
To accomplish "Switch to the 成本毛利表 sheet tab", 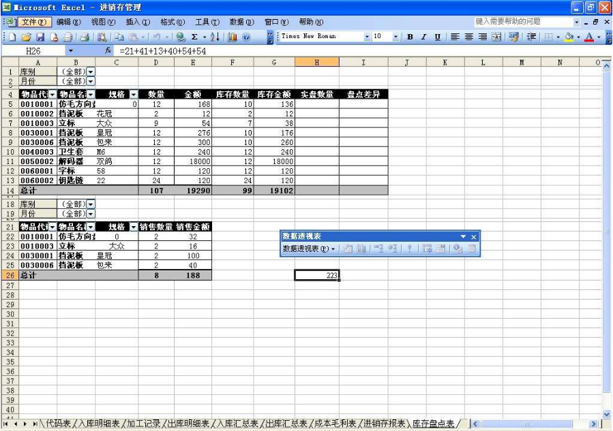I will pyautogui.click(x=335, y=424).
